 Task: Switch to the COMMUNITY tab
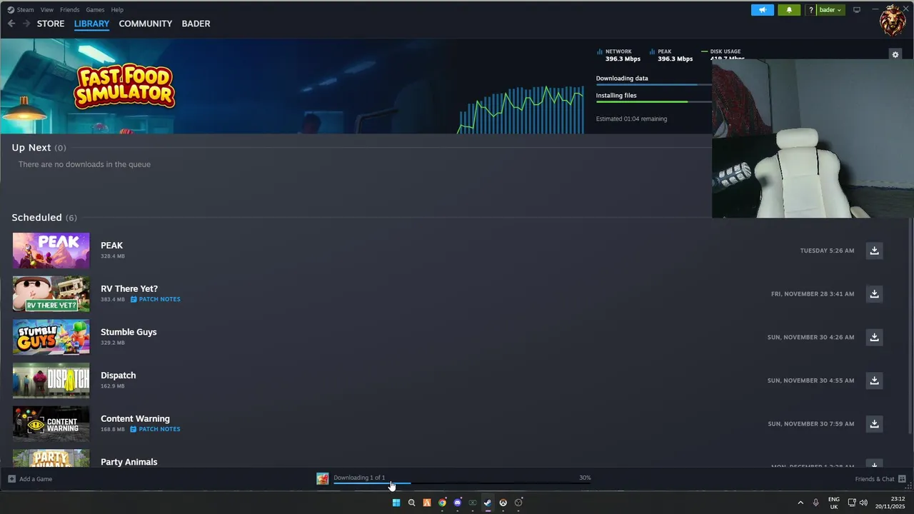pos(146,24)
